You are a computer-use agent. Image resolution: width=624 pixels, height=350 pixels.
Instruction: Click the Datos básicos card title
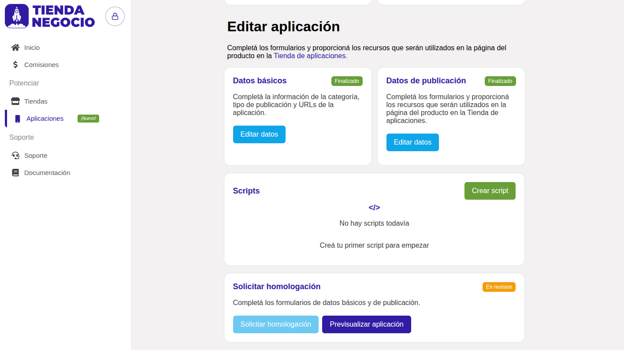click(x=260, y=81)
